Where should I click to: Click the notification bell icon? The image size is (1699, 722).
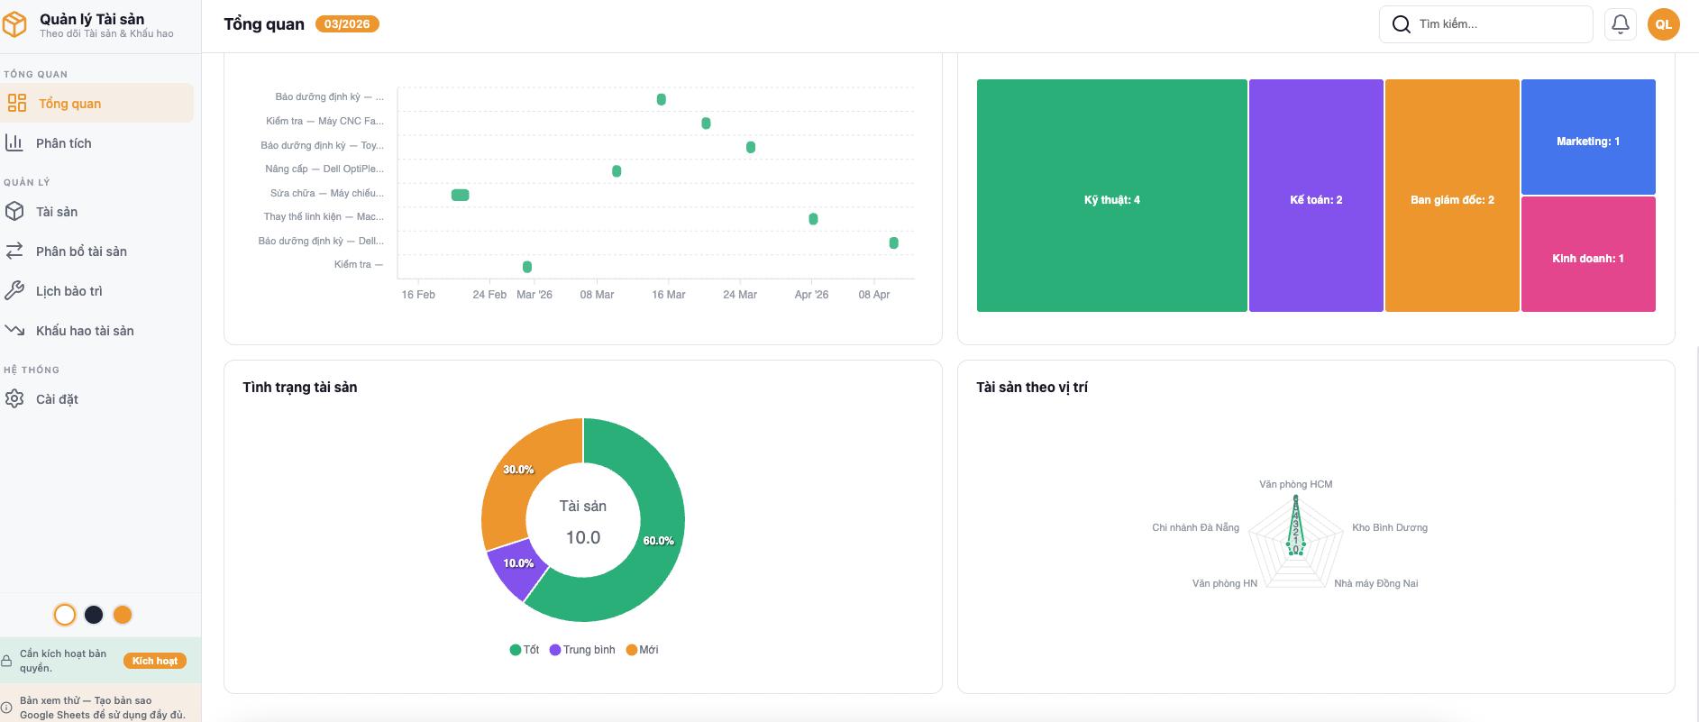click(x=1620, y=24)
